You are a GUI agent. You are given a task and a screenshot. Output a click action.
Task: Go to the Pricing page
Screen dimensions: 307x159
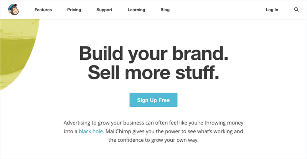[x=74, y=10]
